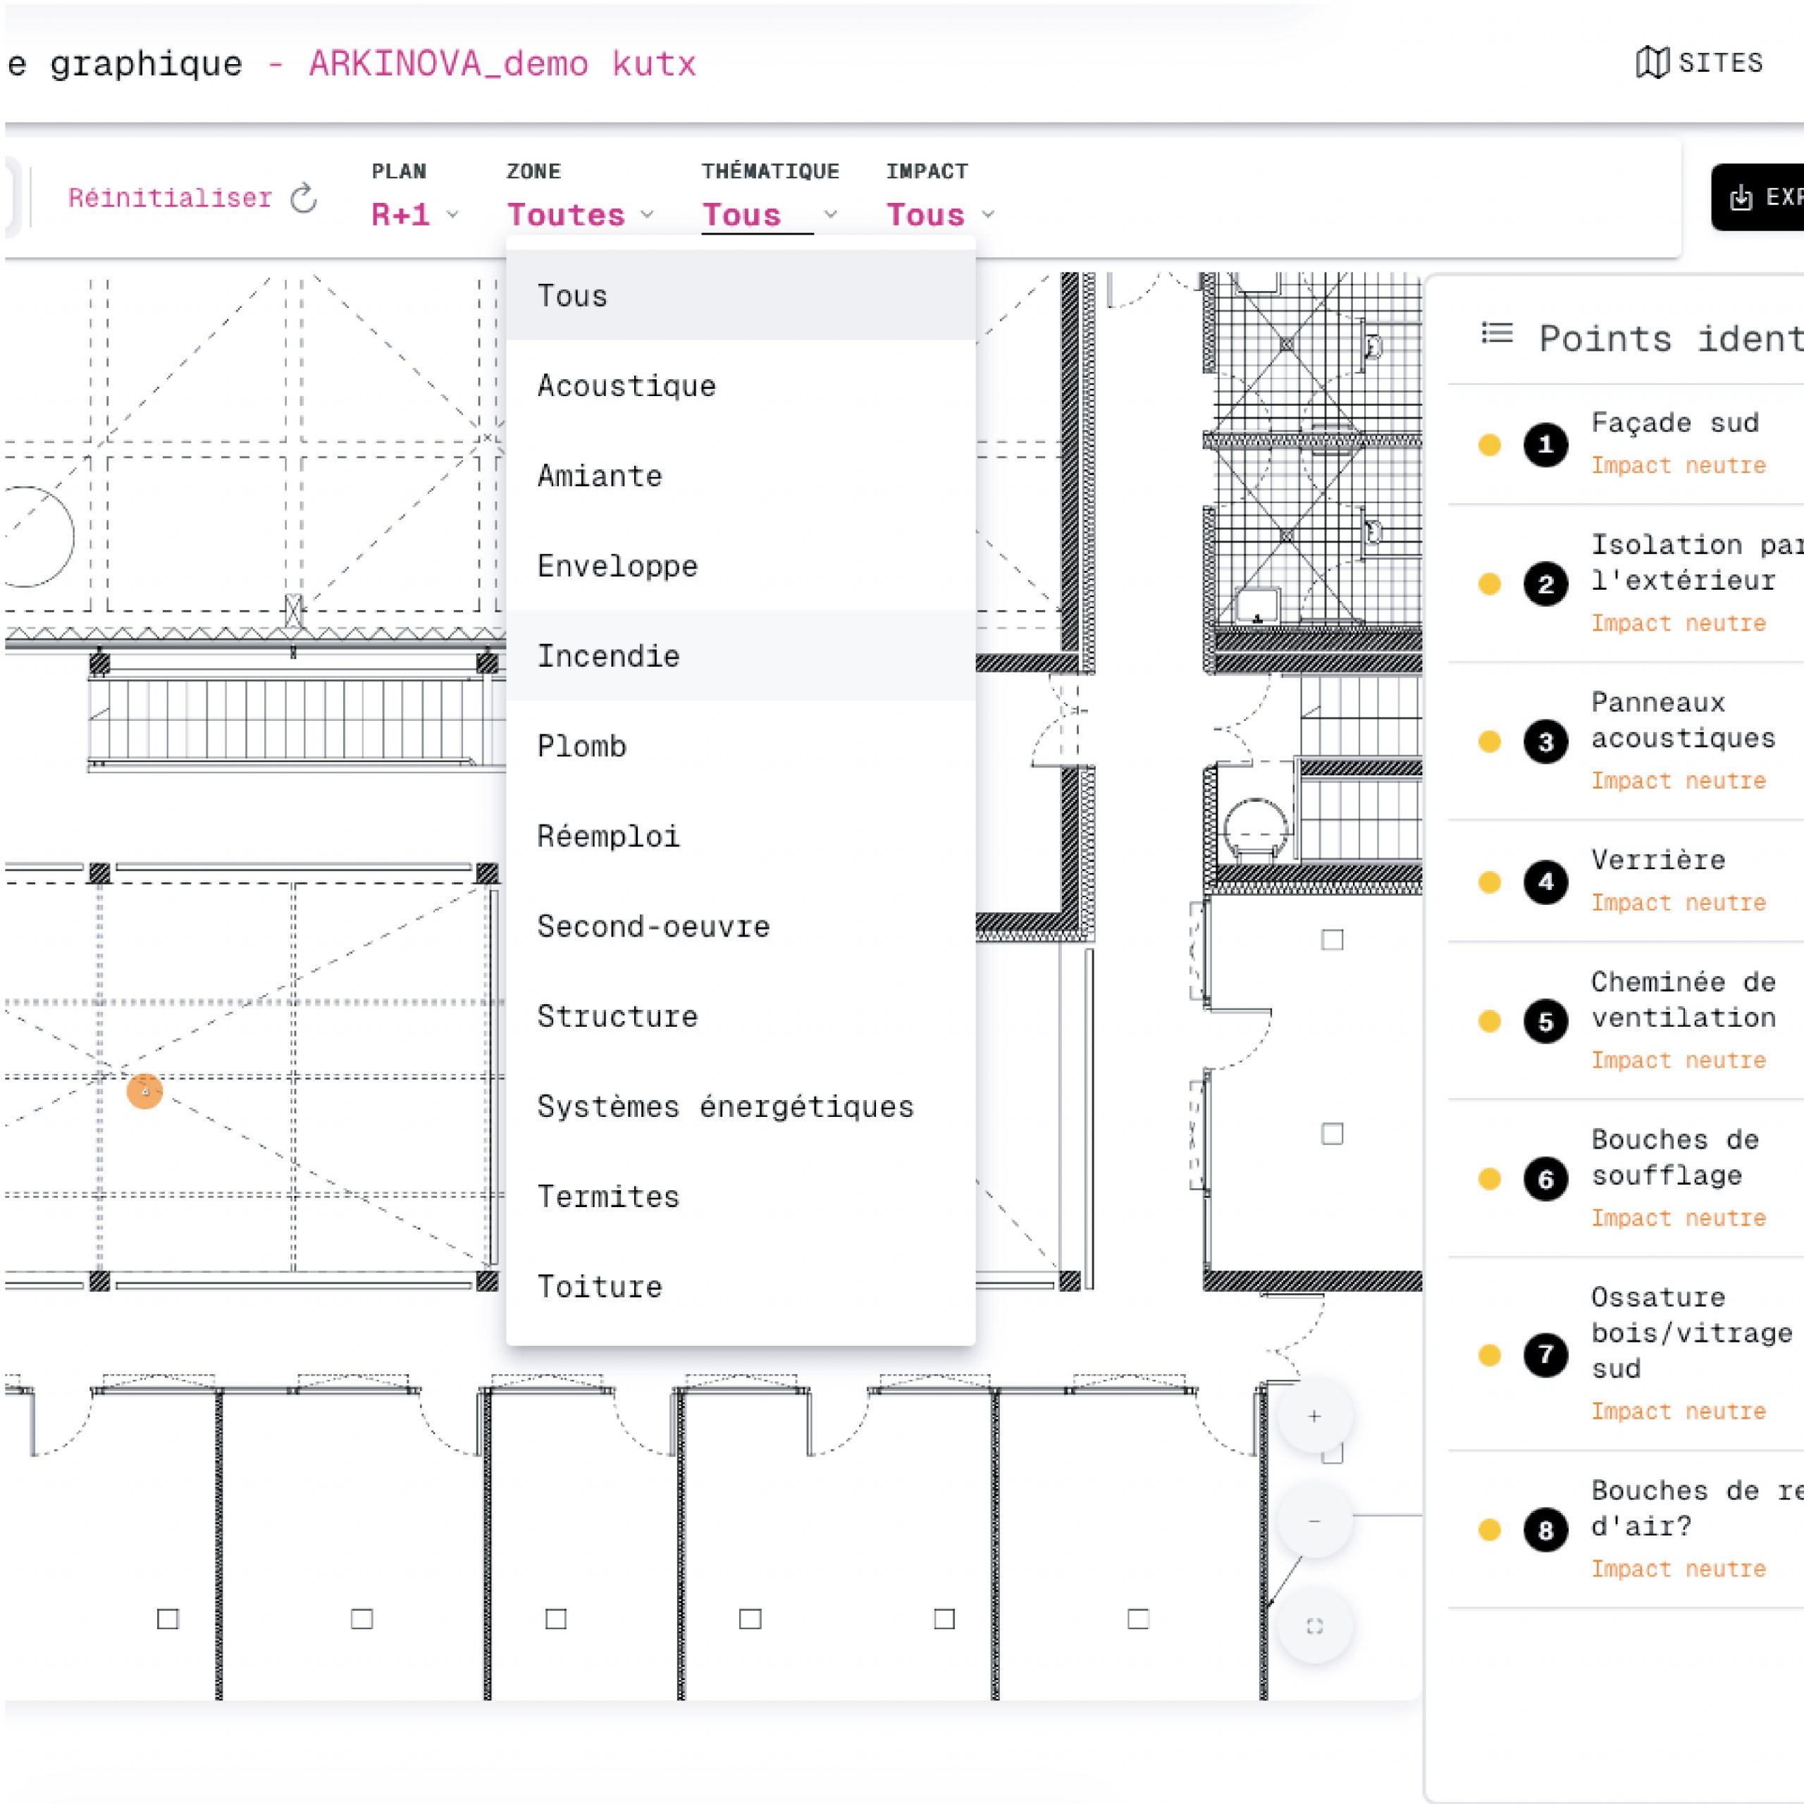1804x1804 pixels.
Task: Click the Réinitialiser refresh icon
Action: click(304, 198)
